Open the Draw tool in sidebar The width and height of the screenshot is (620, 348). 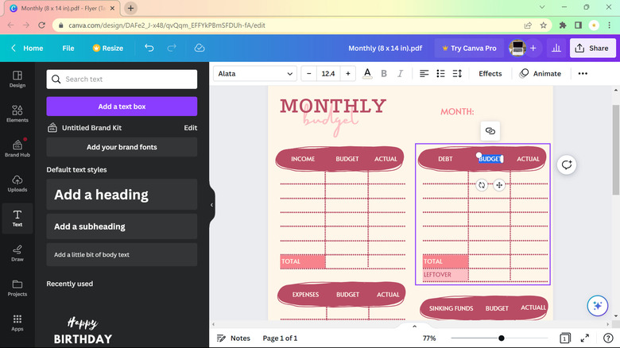(17, 252)
